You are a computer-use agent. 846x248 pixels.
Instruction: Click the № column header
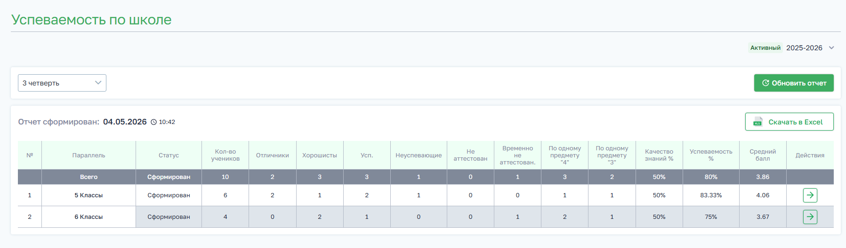(30, 155)
